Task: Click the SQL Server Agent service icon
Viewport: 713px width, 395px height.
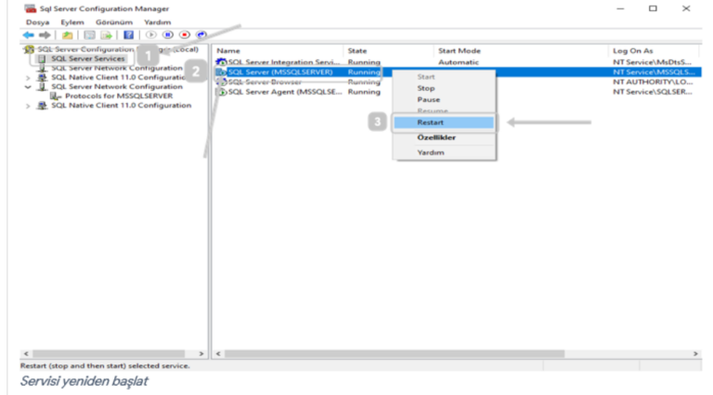Action: [221, 92]
